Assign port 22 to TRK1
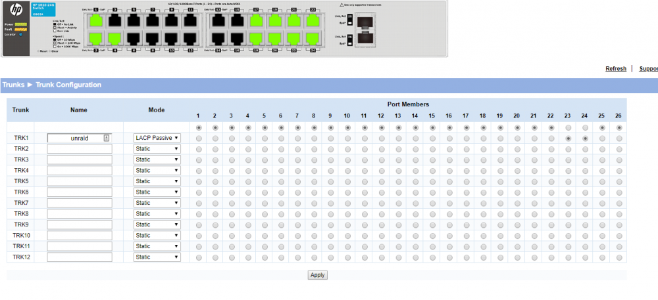 click(x=551, y=138)
